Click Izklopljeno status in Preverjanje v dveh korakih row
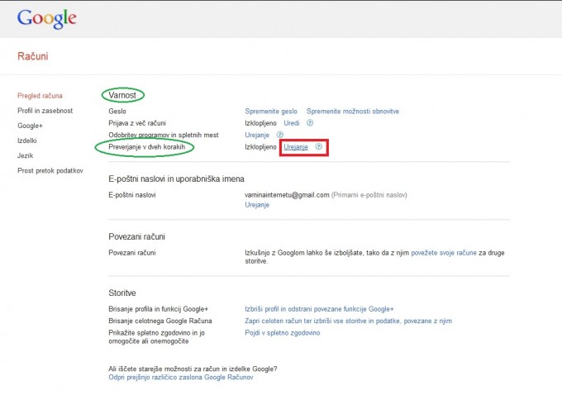 (260, 147)
